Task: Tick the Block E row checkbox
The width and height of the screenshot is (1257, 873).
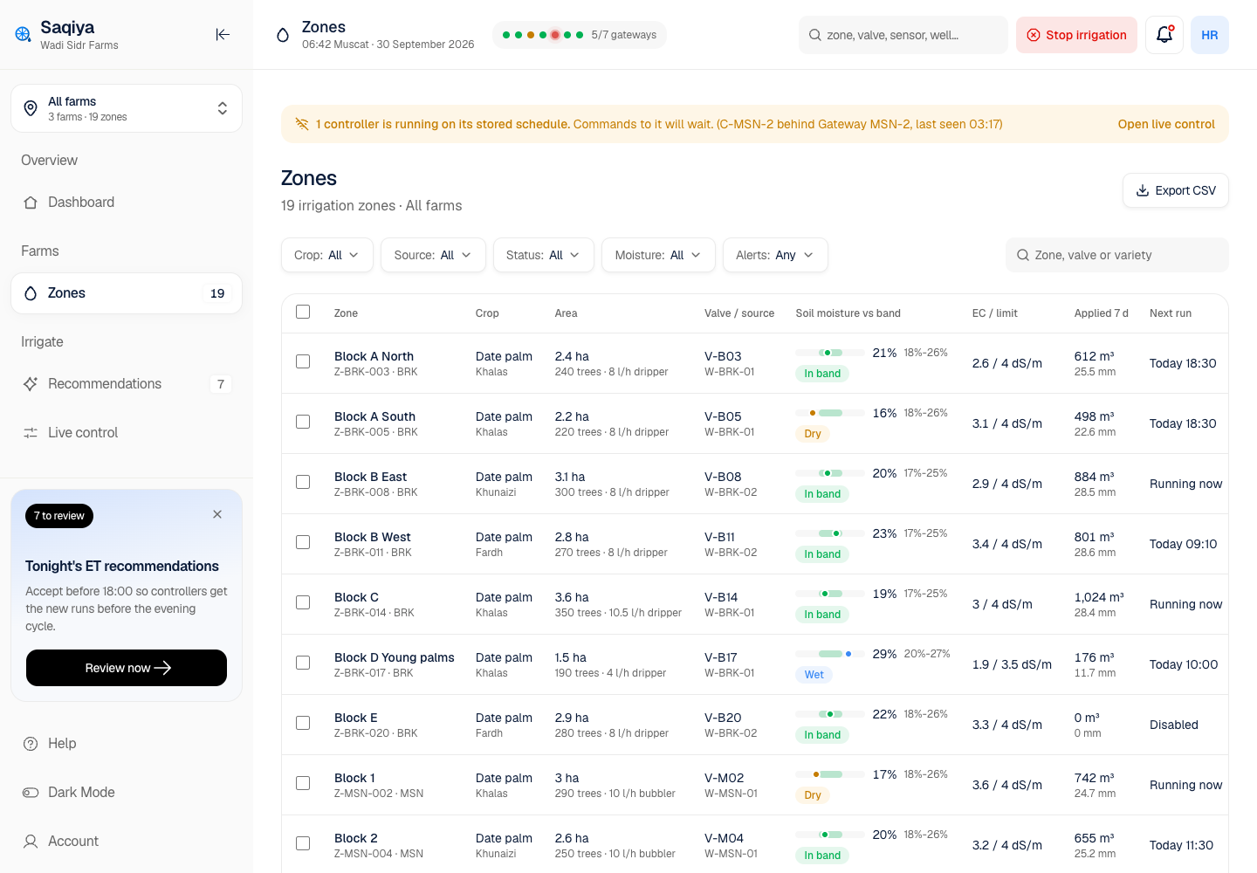Action: (x=303, y=723)
